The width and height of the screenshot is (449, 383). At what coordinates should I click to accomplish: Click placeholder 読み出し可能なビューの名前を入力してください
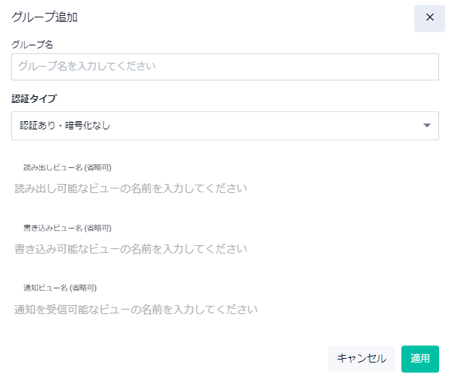point(131,188)
